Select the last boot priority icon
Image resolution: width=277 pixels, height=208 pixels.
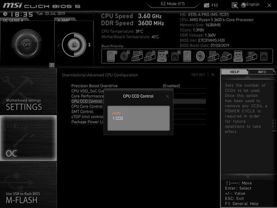[x=264, y=56]
